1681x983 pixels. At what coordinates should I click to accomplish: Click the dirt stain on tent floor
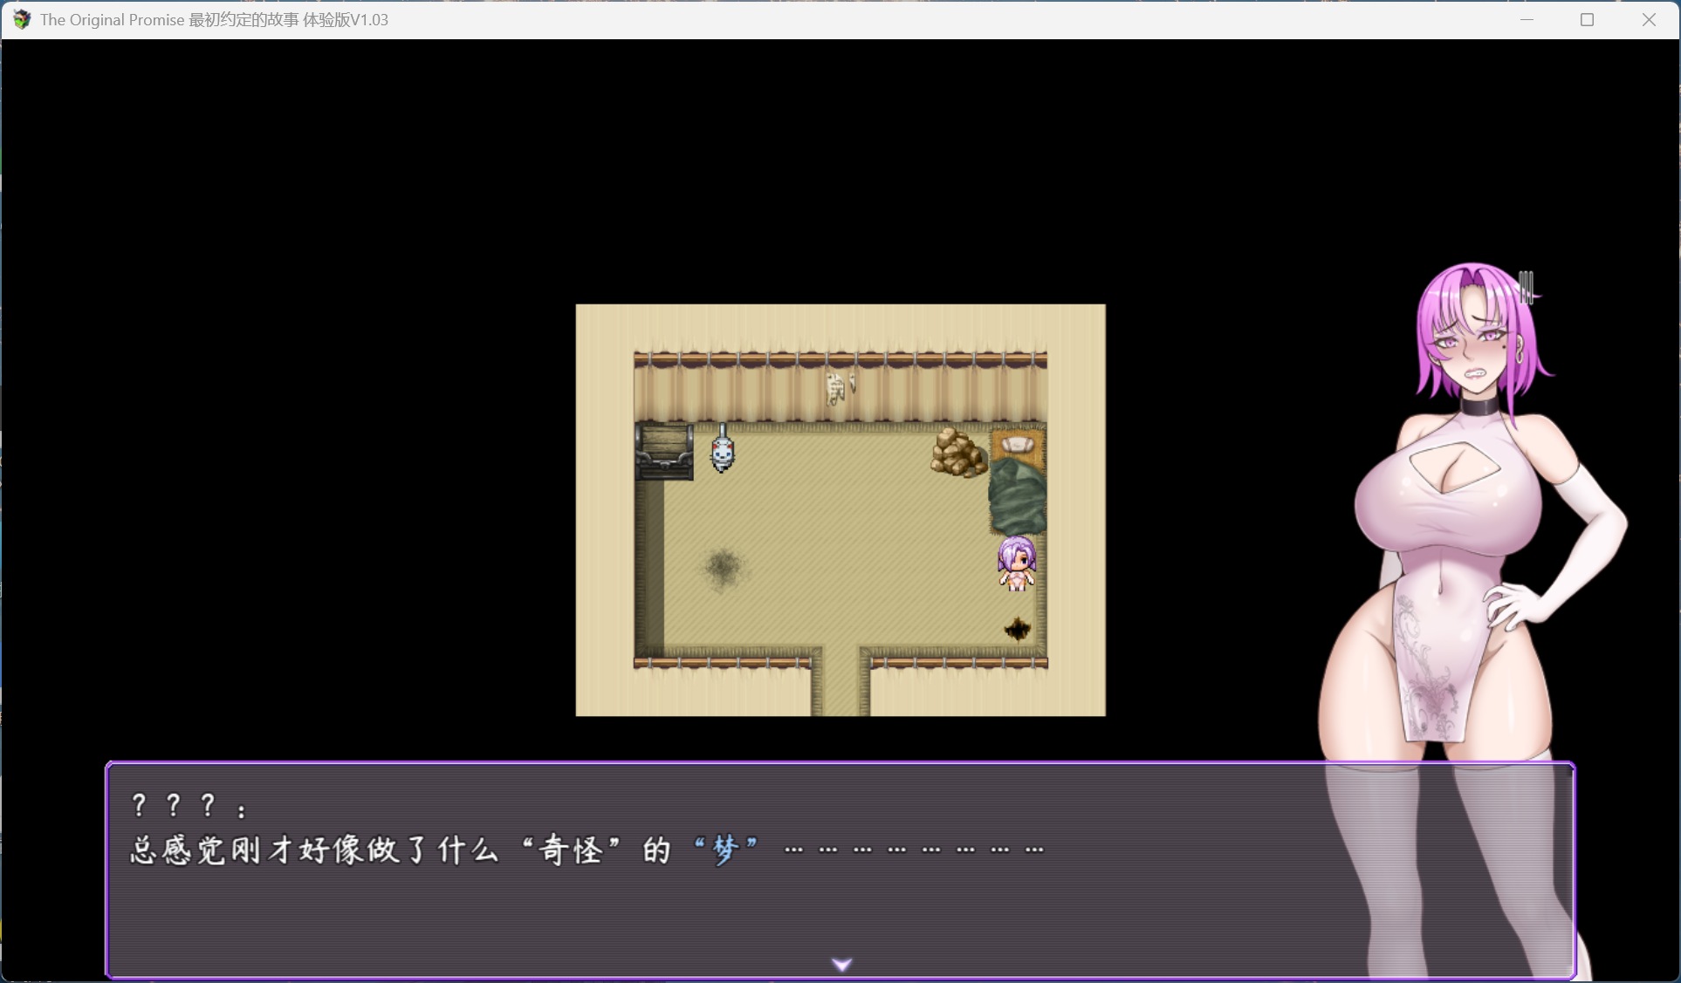coord(723,568)
